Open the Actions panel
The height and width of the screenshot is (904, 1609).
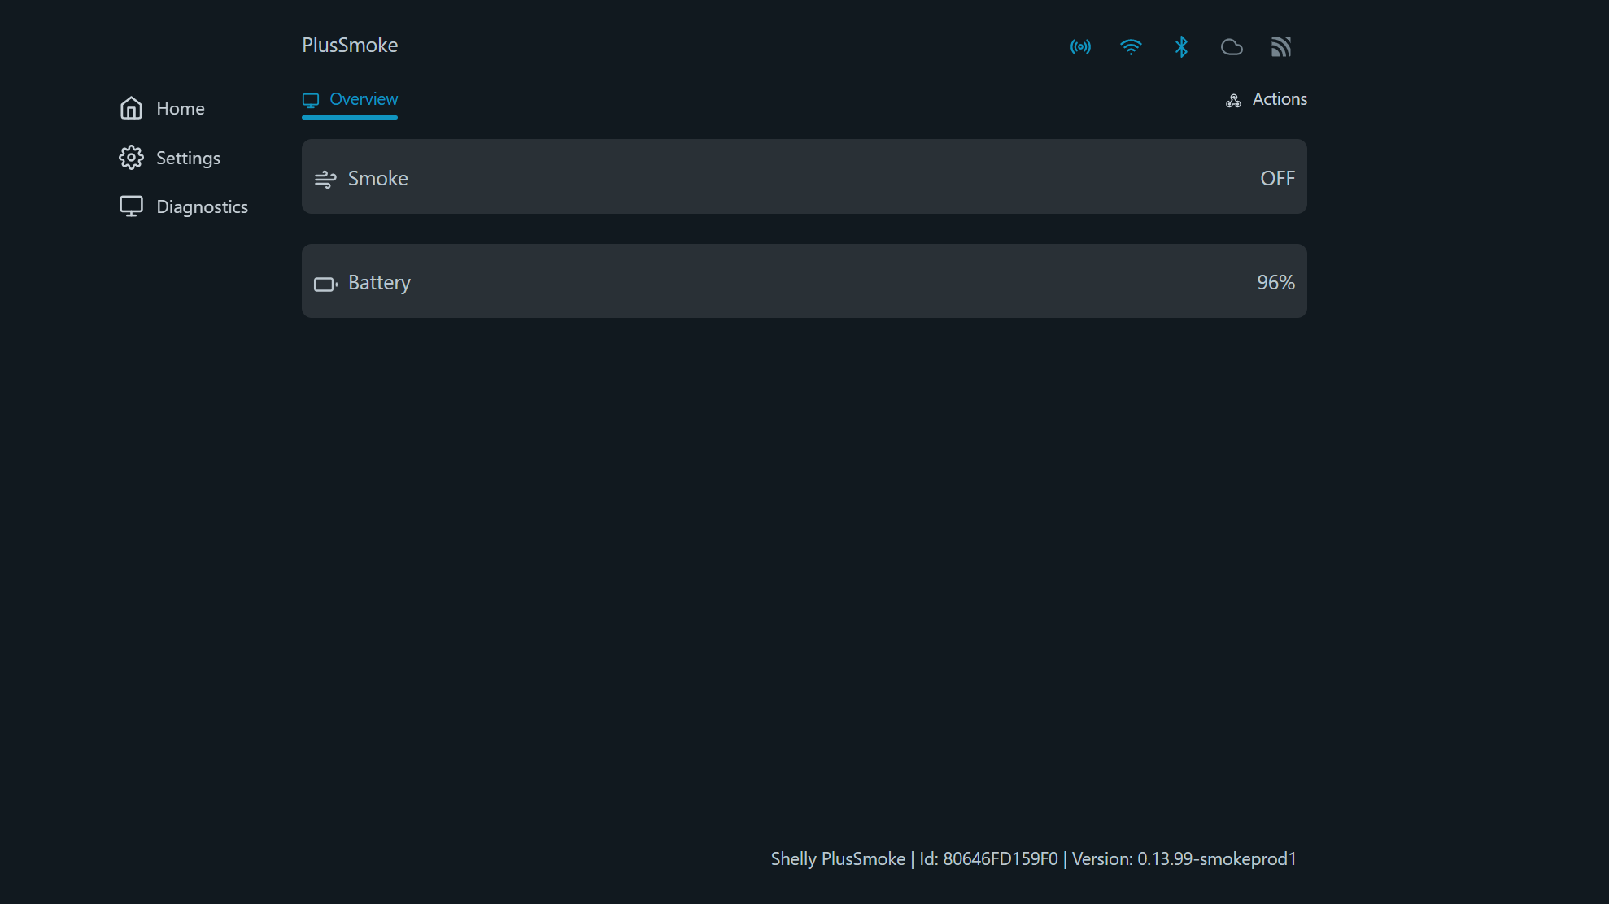pos(1266,99)
